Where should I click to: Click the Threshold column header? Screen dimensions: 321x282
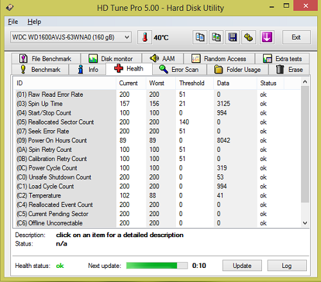coord(195,83)
